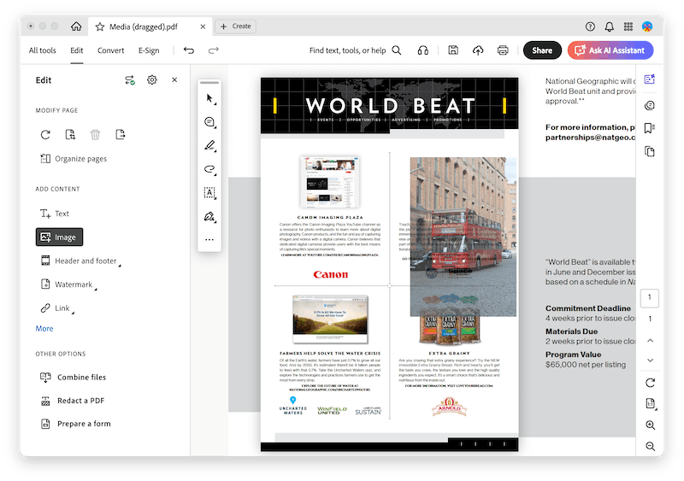Select the Image tool
This screenshot has width=684, height=481.
59,238
